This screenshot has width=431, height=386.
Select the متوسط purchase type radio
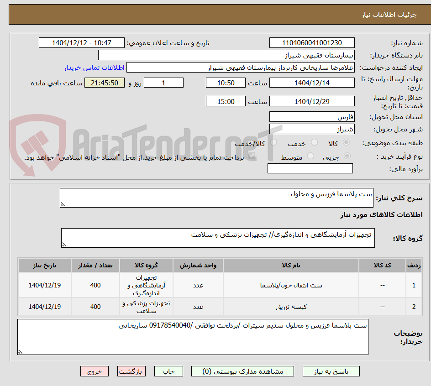[x=310, y=156]
